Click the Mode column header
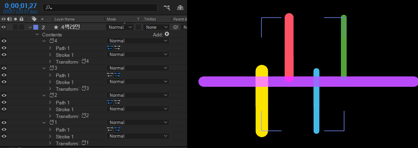Image resolution: width=418 pixels, height=148 pixels. click(112, 19)
